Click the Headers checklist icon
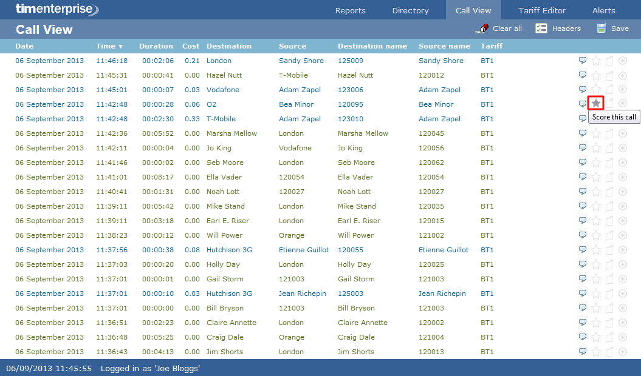This screenshot has width=641, height=376. tap(540, 28)
